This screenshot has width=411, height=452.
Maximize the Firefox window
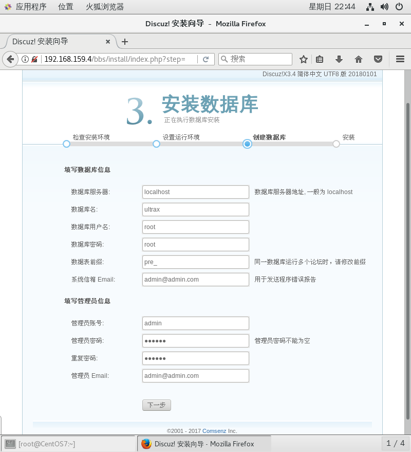[x=384, y=24]
